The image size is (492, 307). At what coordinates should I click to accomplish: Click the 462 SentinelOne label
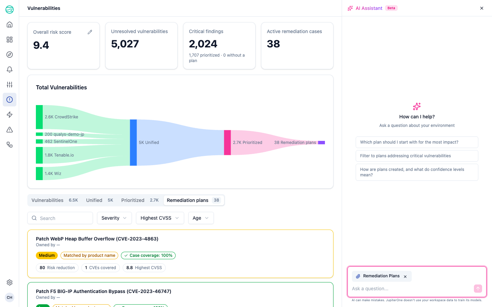pyautogui.click(x=61, y=142)
